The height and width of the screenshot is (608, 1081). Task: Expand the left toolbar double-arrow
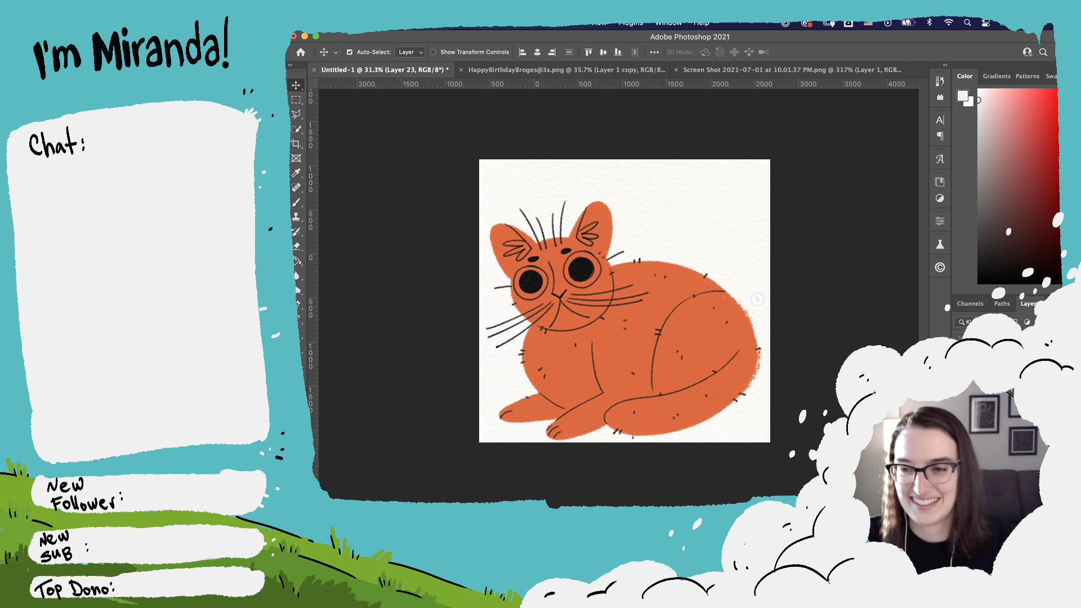click(x=291, y=65)
